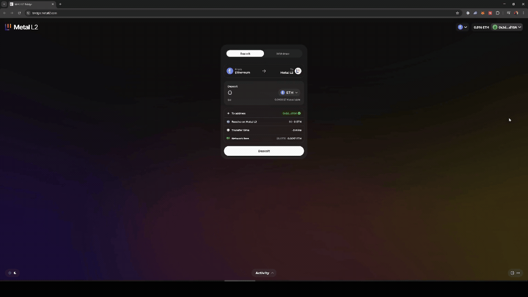Open the tab search dropdown arrow
Viewport: 528px width, 297px height.
pyautogui.click(x=4, y=5)
